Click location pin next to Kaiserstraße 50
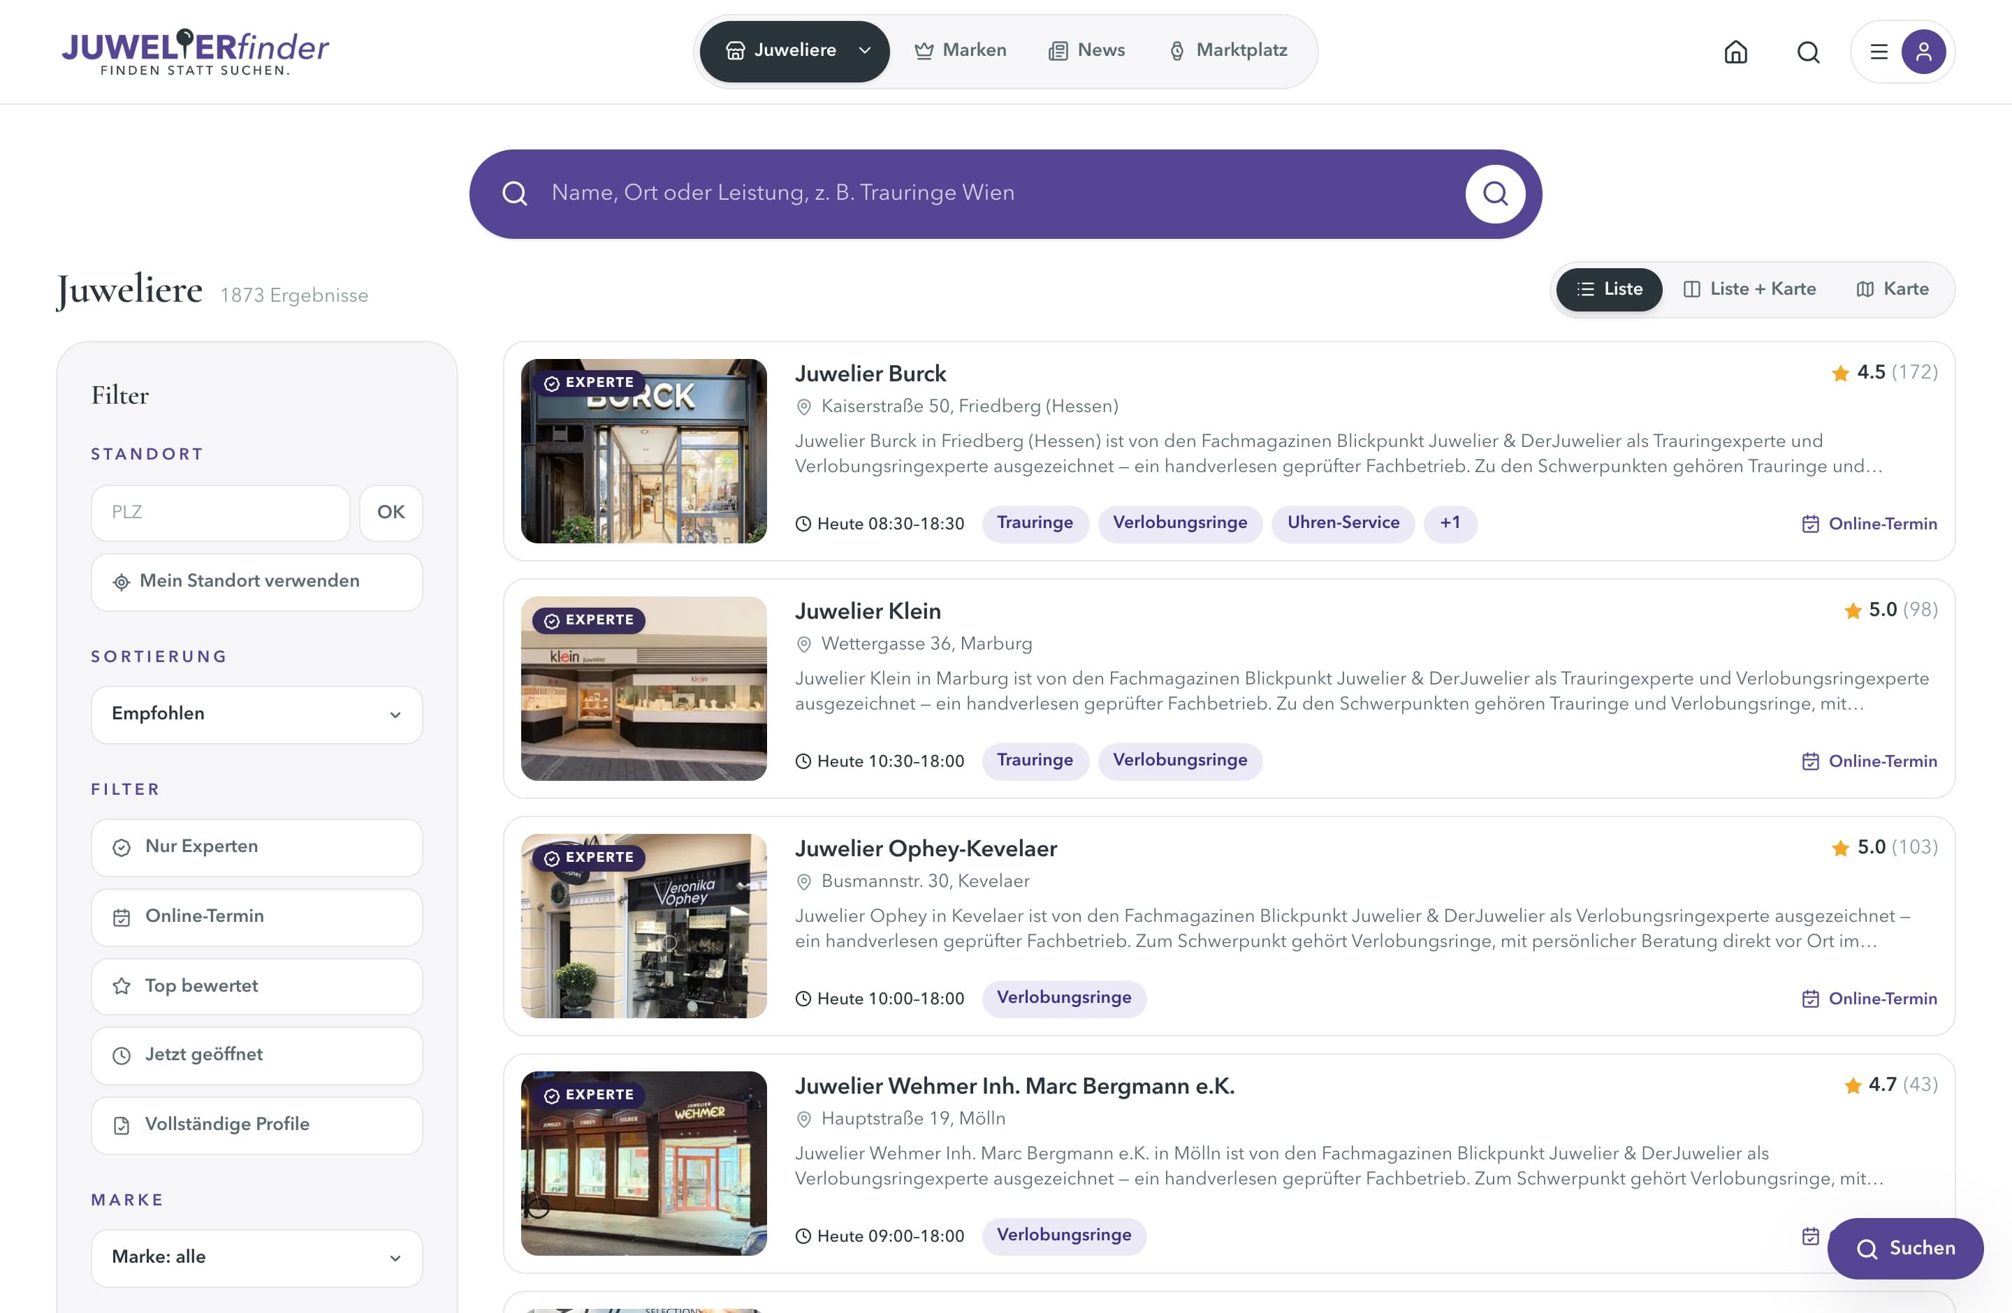2012x1313 pixels. pyautogui.click(x=804, y=407)
